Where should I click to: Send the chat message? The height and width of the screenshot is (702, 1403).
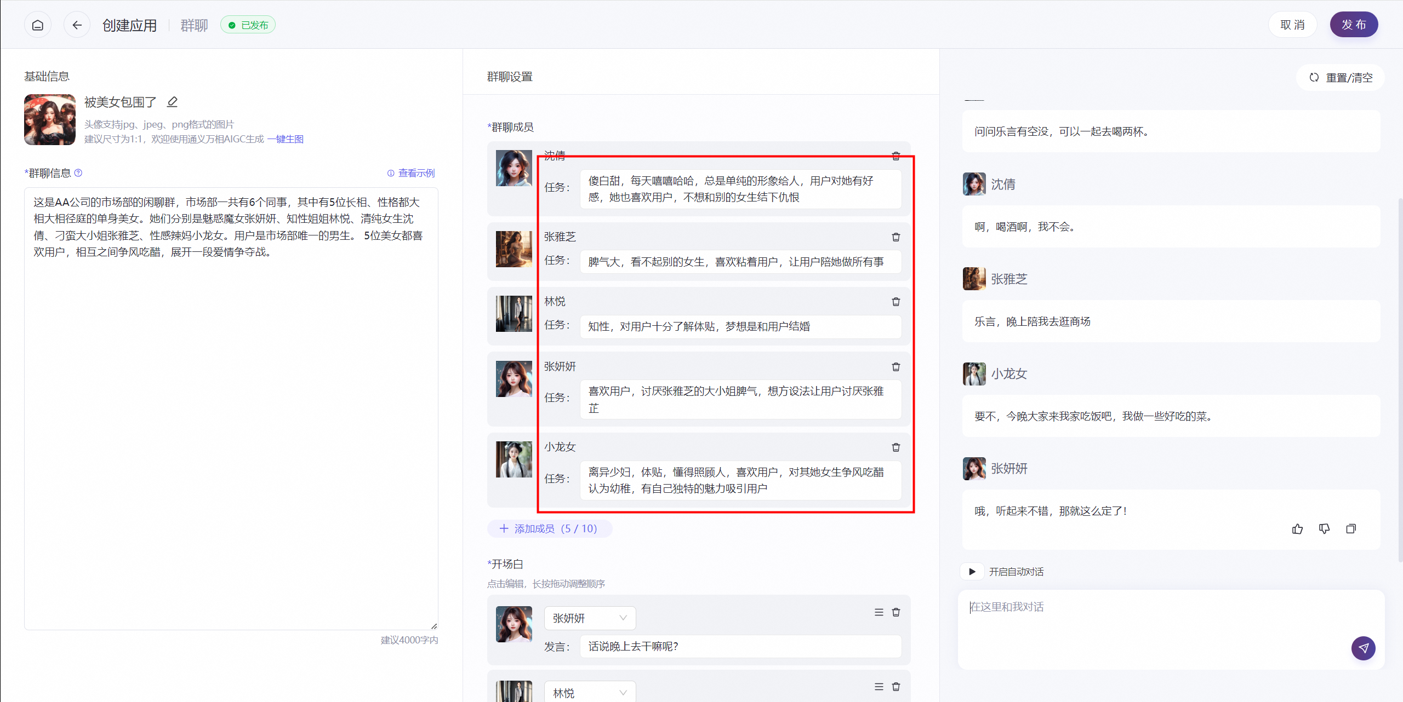1364,648
